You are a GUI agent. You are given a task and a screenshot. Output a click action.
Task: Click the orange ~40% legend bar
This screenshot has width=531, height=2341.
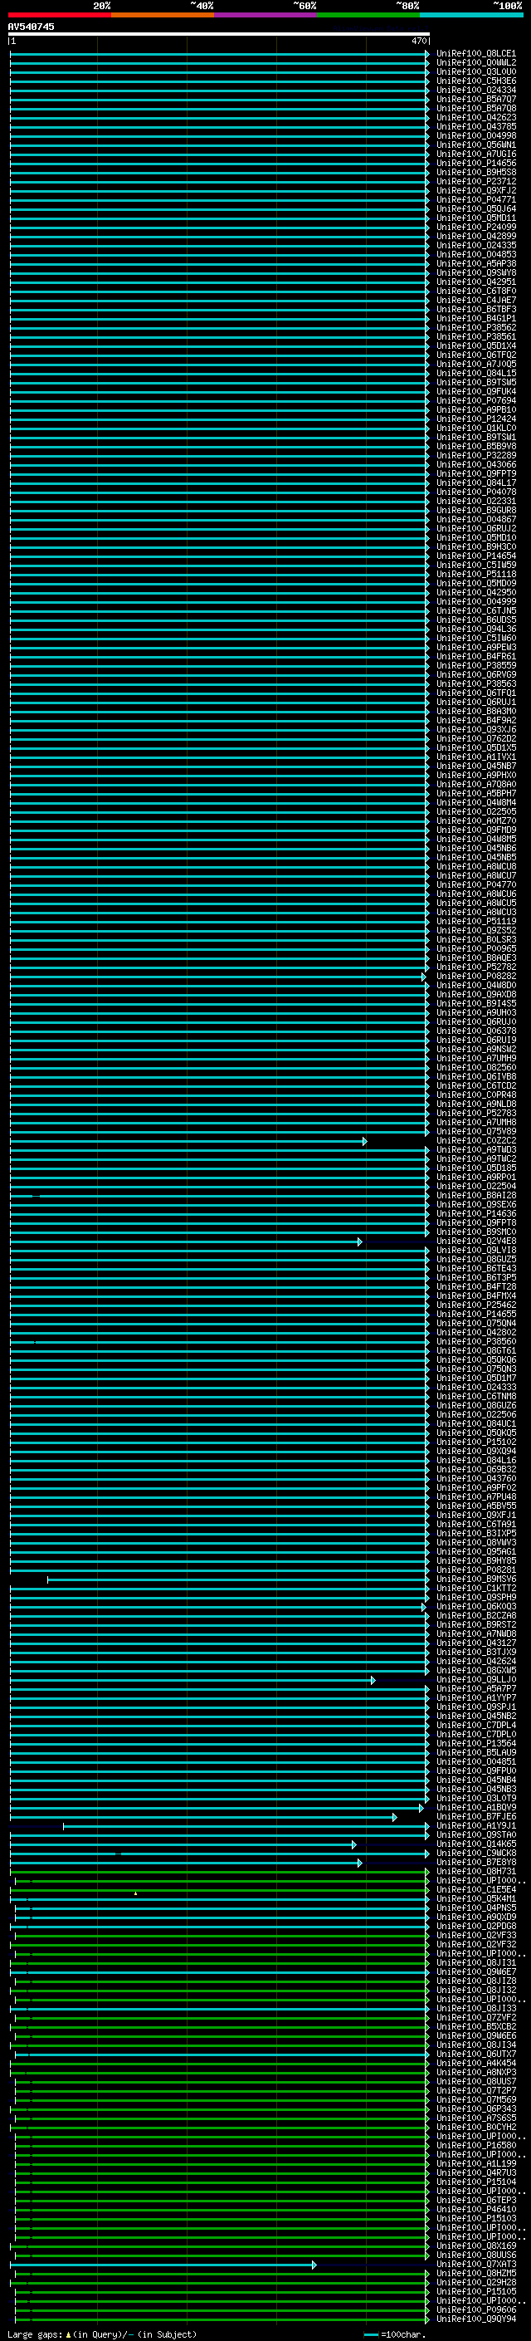pos(163,15)
